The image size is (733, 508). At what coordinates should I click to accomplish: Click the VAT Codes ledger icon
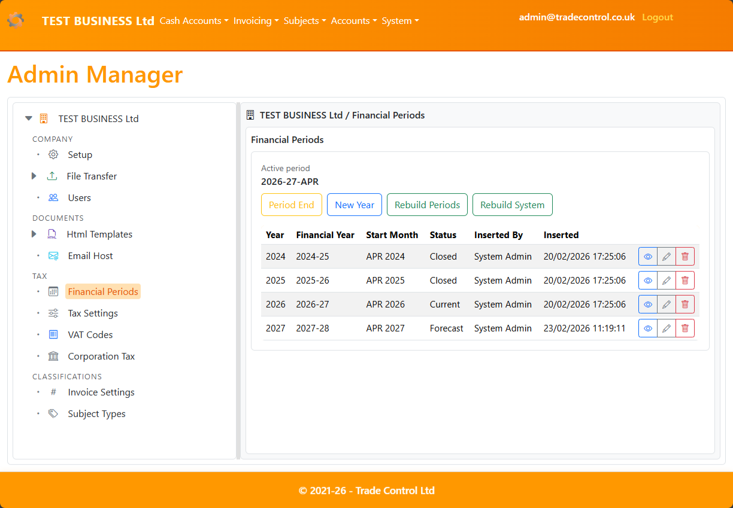pyautogui.click(x=53, y=334)
